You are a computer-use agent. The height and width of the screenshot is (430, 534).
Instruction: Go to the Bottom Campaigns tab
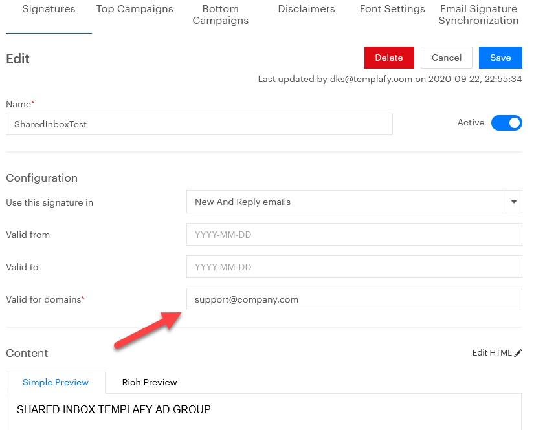[x=220, y=15]
